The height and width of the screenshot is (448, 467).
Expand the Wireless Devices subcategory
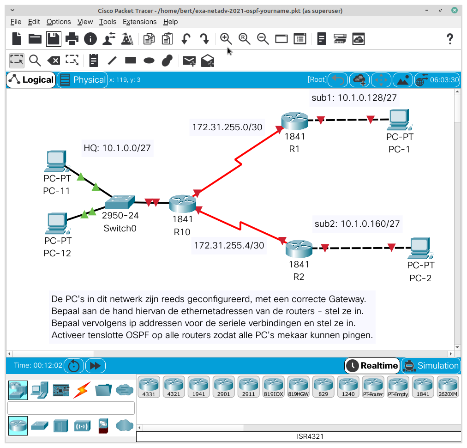[x=82, y=425]
